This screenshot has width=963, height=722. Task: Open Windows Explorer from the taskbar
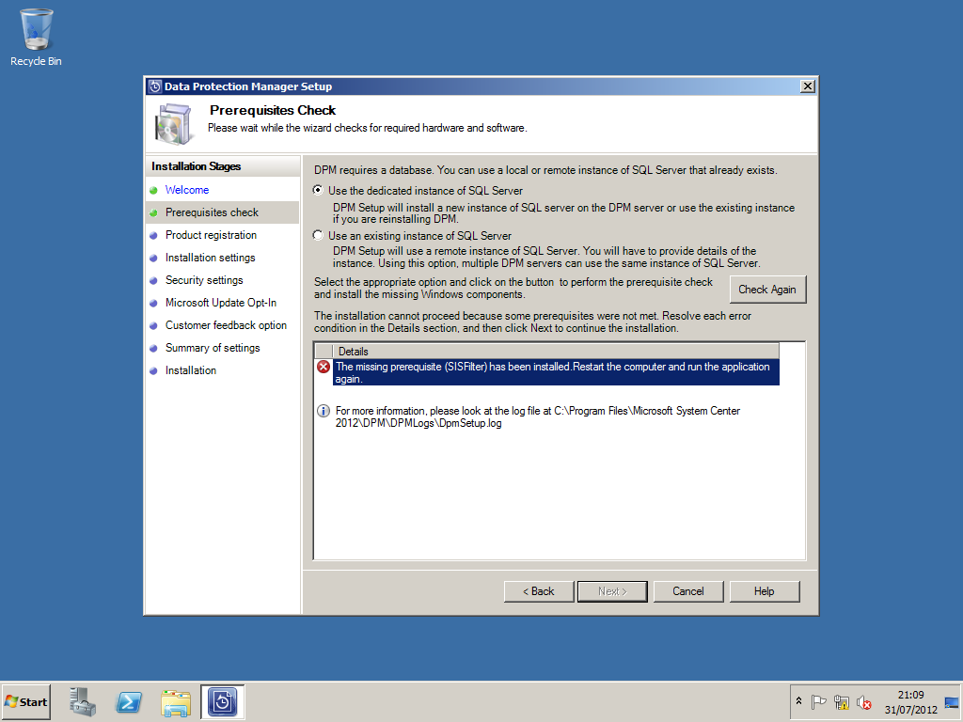coord(176,701)
